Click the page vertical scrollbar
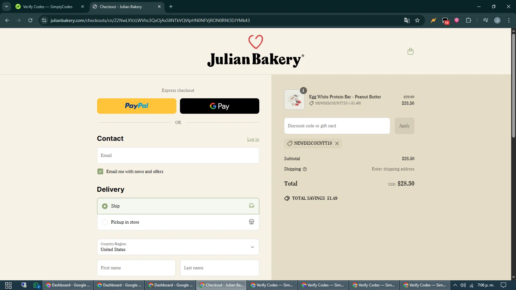Image resolution: width=516 pixels, height=290 pixels. coord(513,86)
